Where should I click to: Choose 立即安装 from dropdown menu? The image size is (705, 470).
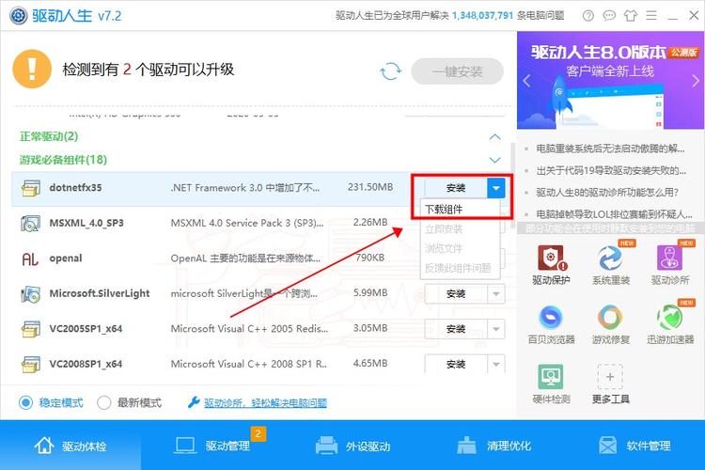coord(460,229)
